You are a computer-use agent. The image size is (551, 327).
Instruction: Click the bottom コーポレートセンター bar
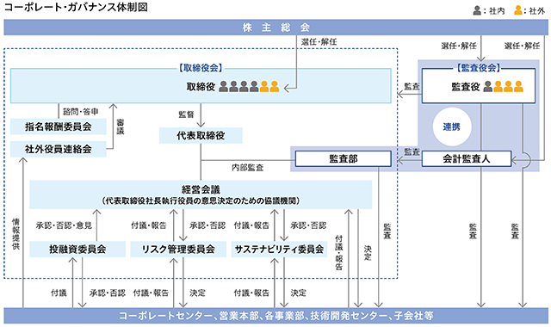[x=275, y=316]
